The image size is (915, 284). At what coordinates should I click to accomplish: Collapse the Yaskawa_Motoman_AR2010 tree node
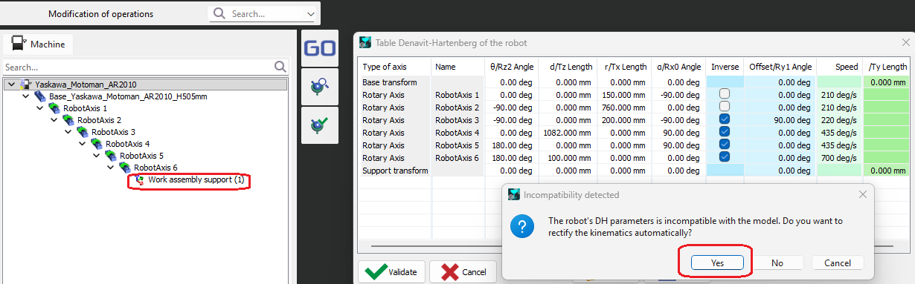tap(11, 85)
